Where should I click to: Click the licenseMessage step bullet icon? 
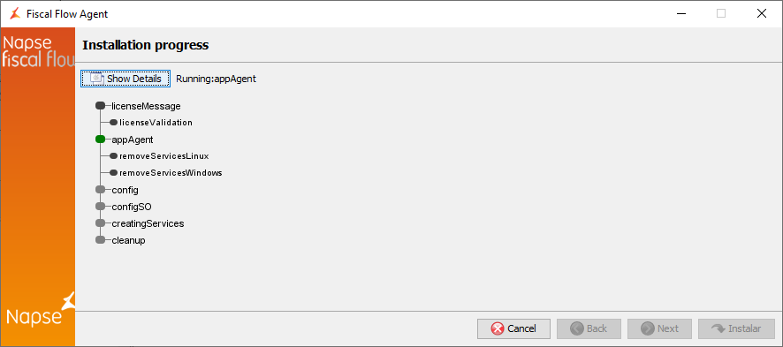tap(100, 106)
